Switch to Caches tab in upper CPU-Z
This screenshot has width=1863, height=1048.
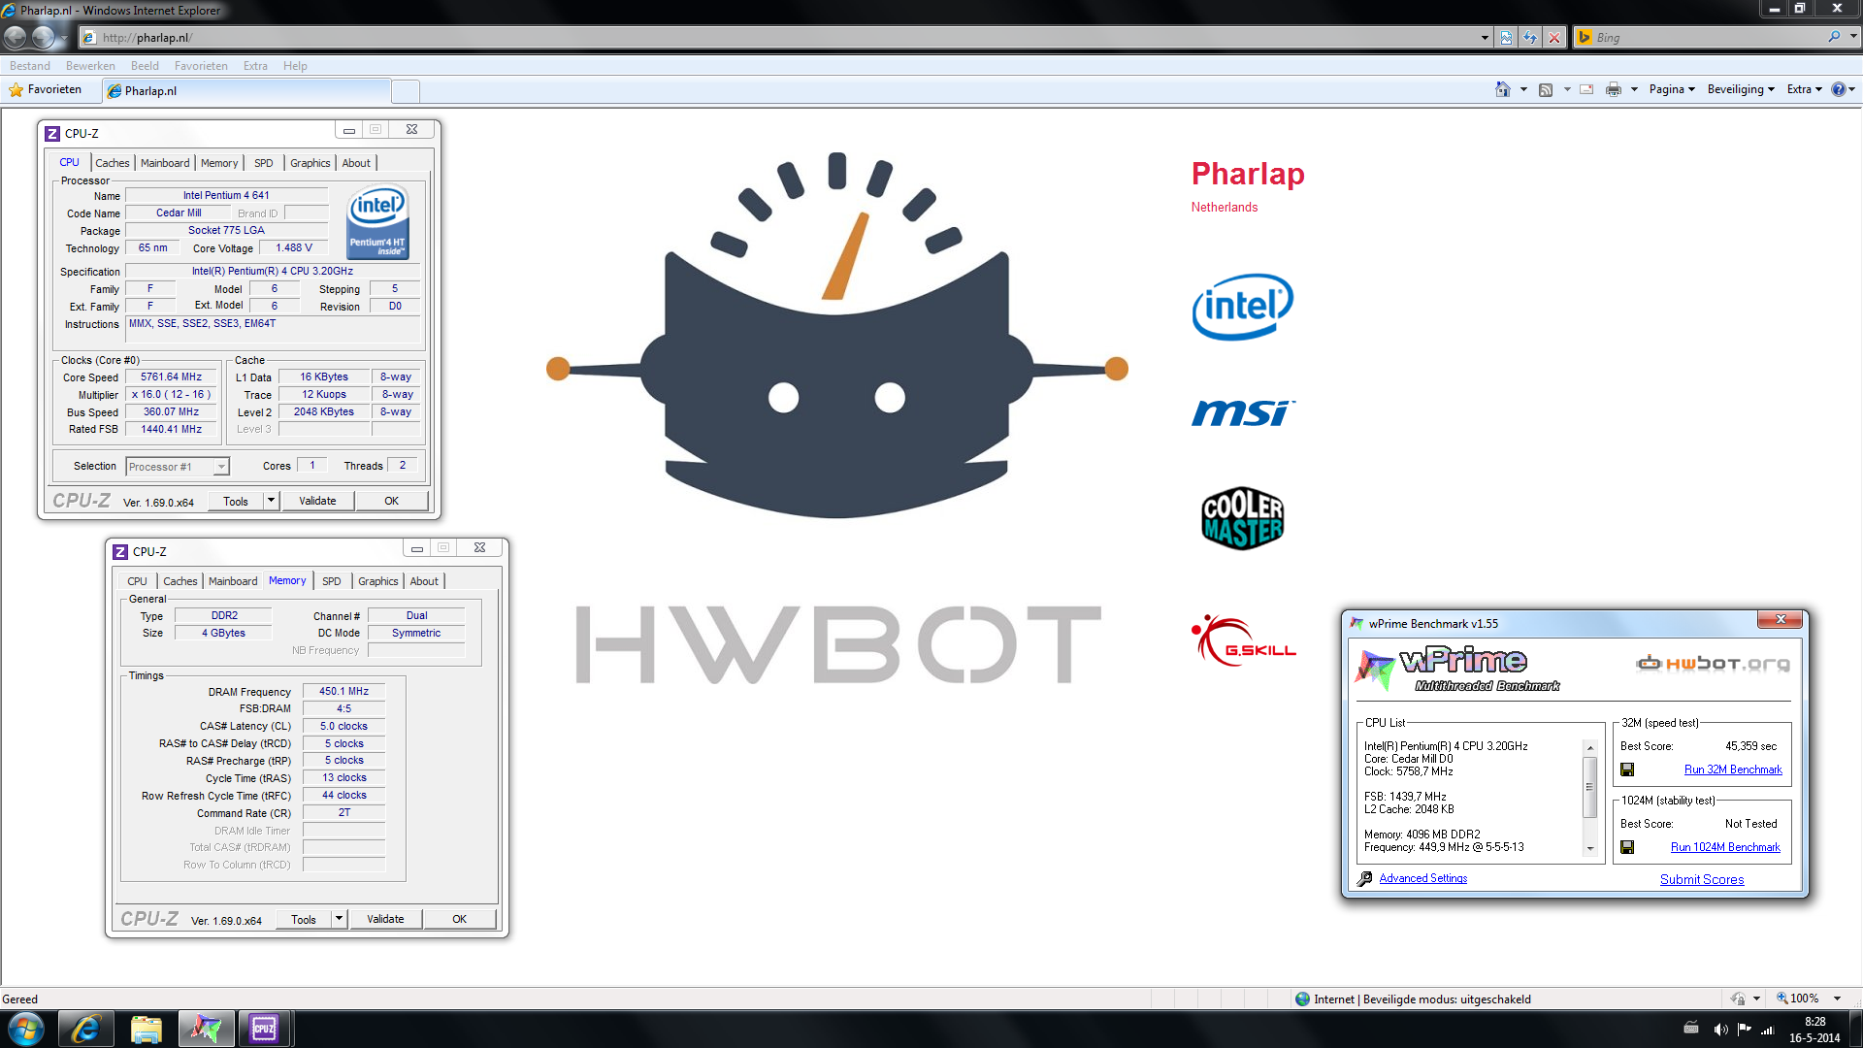click(x=113, y=163)
